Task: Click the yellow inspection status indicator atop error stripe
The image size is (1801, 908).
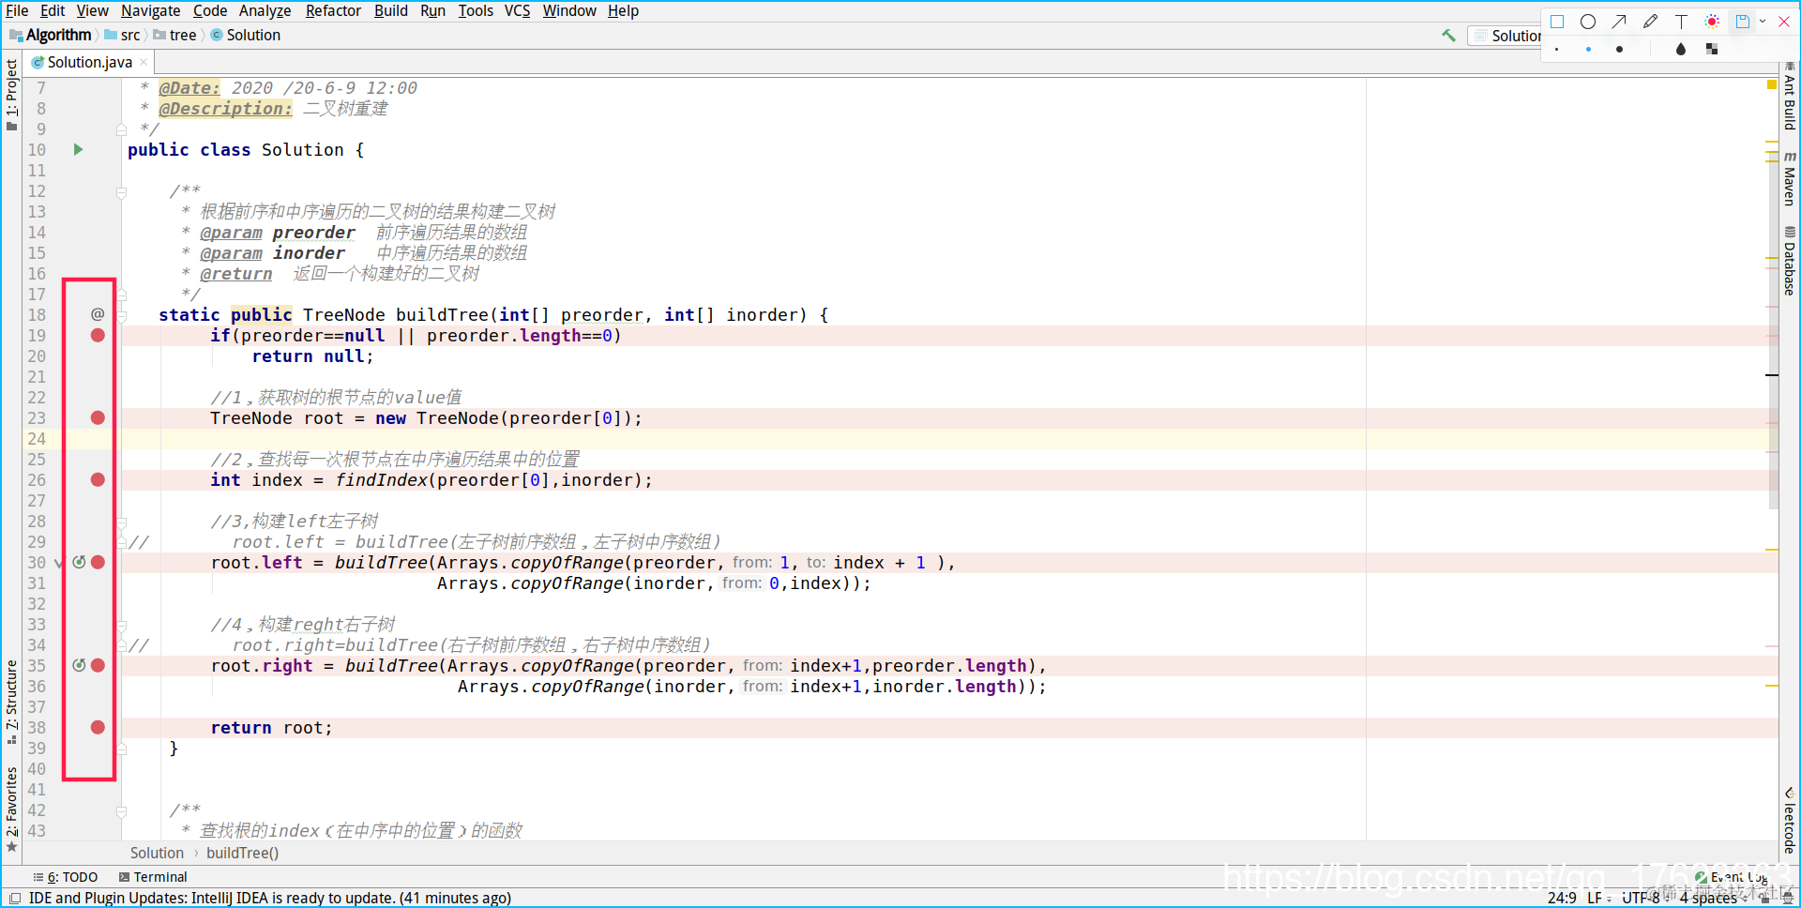Action: (1772, 85)
